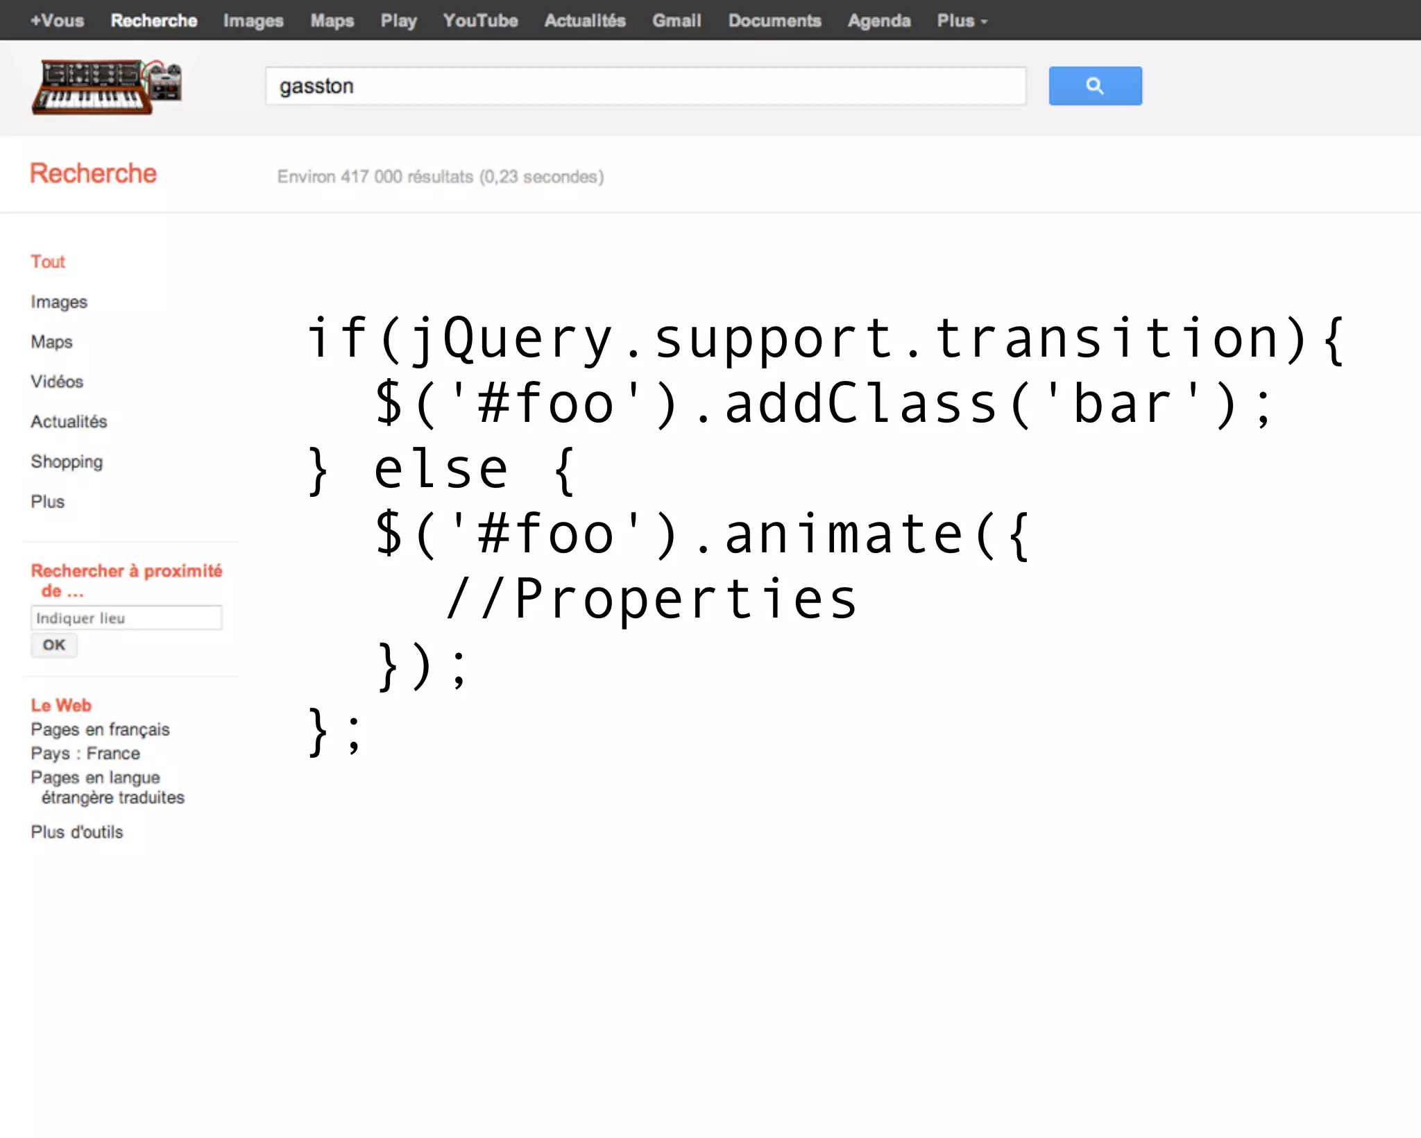This screenshot has height=1138, width=1421.
Task: Expand Plus d'outils
Action: click(76, 832)
